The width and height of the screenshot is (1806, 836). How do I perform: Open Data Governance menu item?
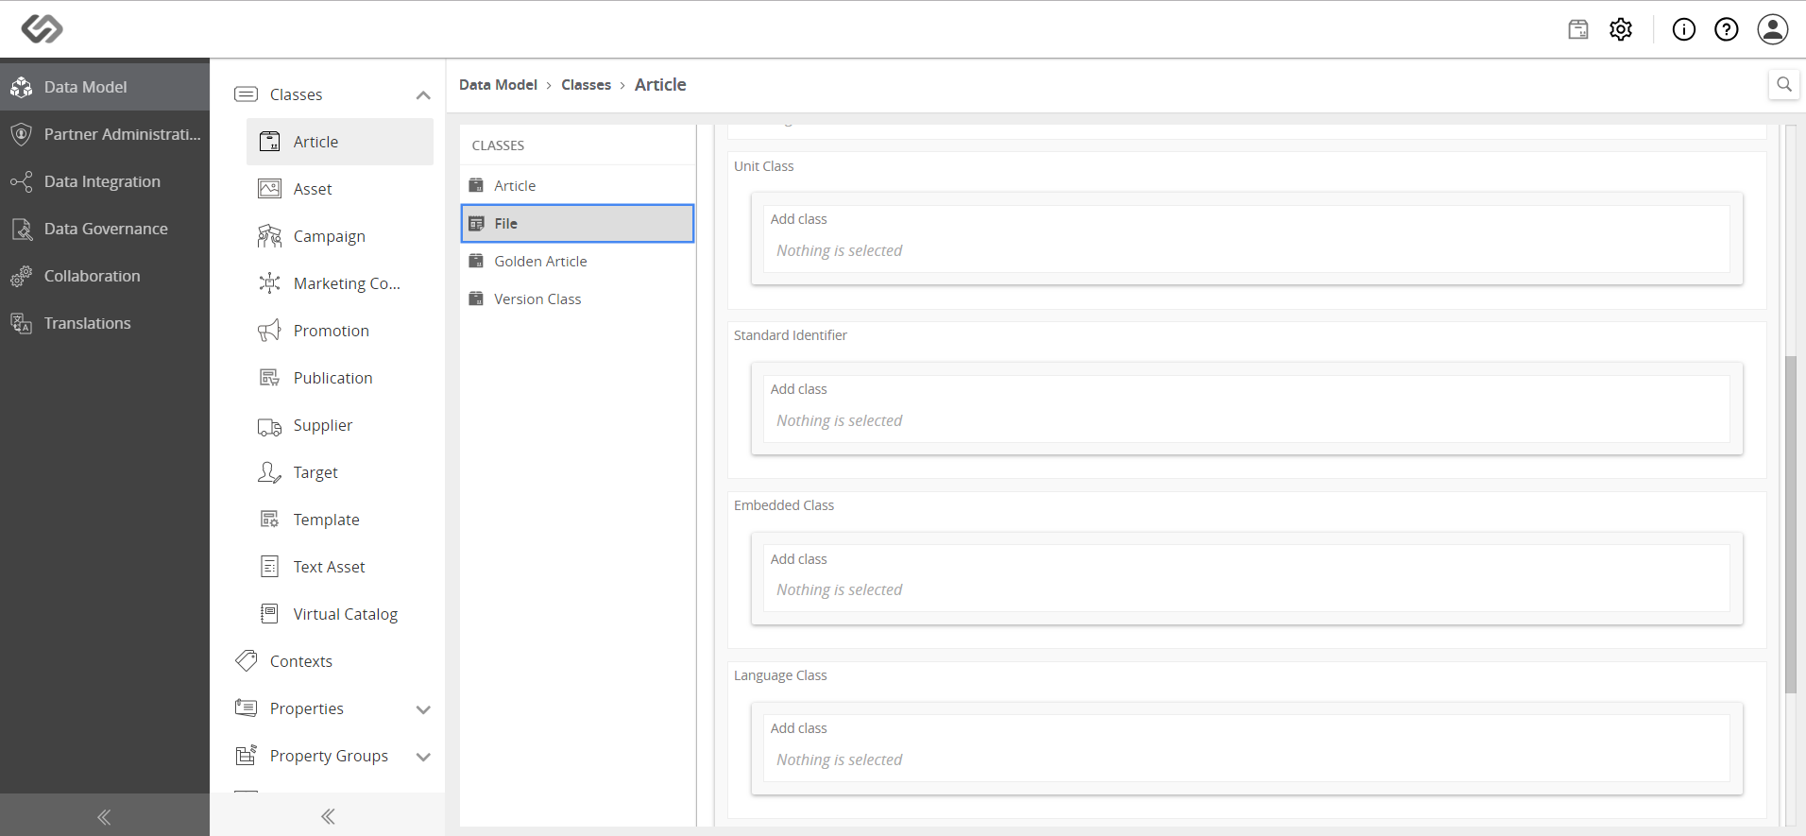[105, 229]
